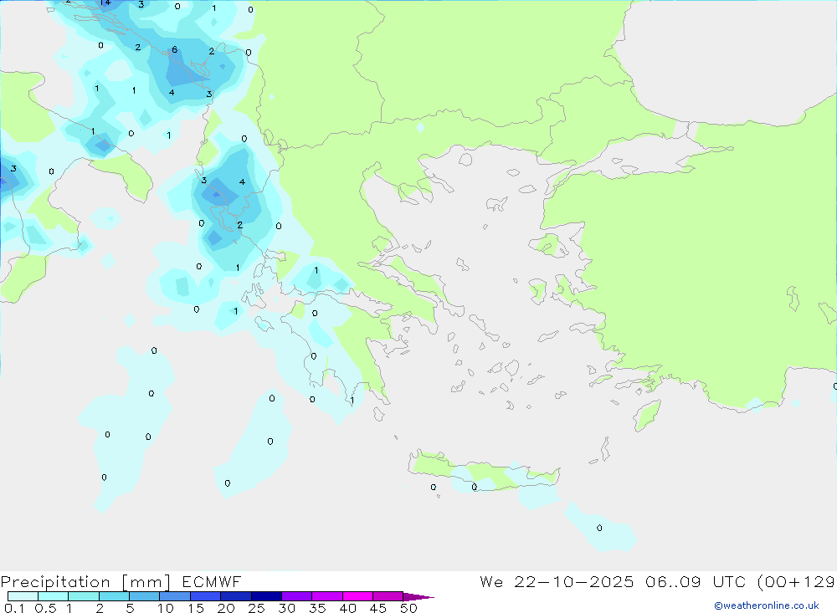Click the 1 to 2 mm legend swatch
Viewport: 837px width, 613px height.
pos(83,596)
